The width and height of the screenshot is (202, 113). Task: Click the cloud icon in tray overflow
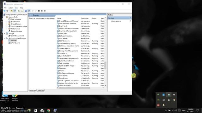(x=174, y=95)
